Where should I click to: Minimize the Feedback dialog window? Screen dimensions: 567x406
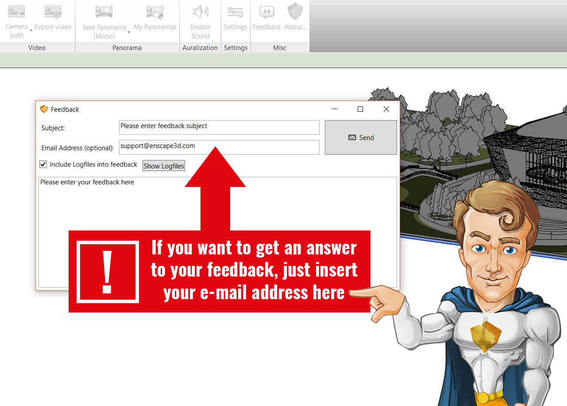pyautogui.click(x=335, y=109)
